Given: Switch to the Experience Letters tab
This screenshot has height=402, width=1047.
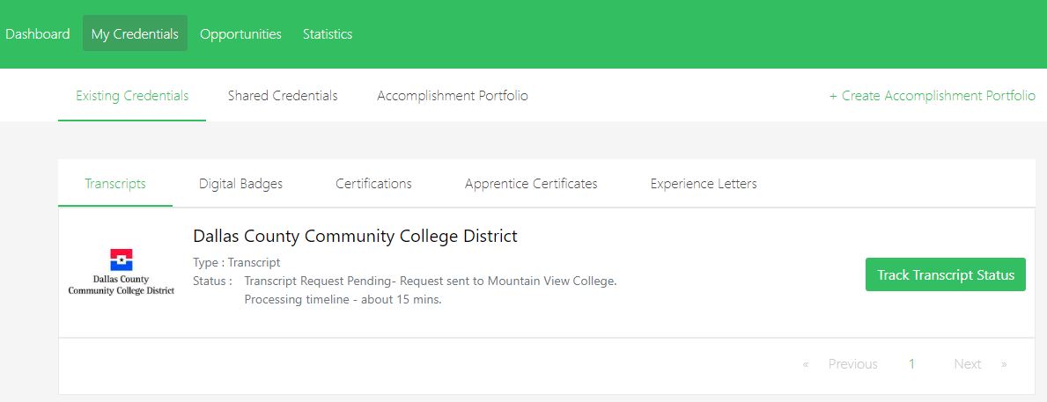Looking at the screenshot, I should [704, 184].
